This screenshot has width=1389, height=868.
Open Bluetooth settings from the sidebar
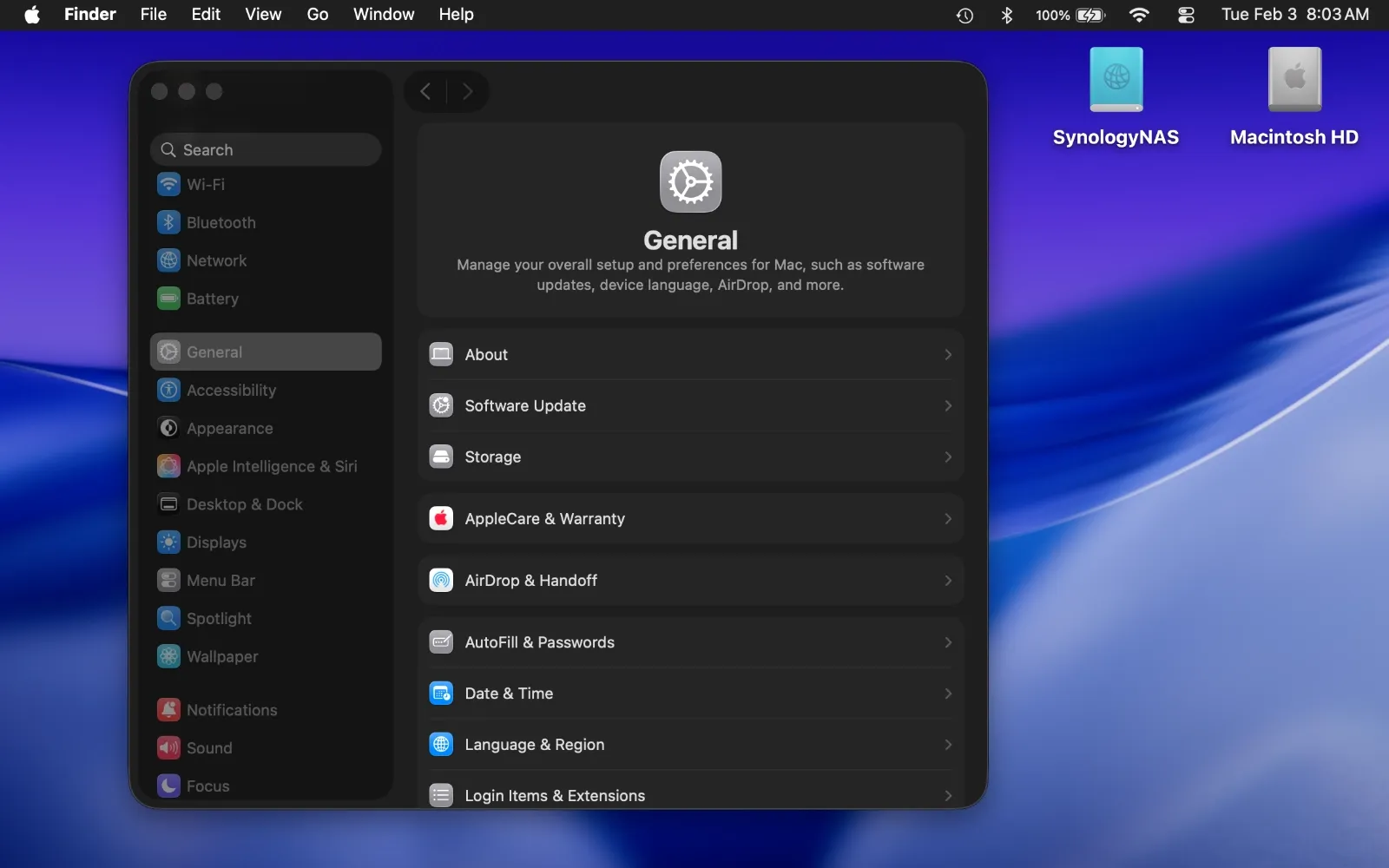click(x=168, y=222)
